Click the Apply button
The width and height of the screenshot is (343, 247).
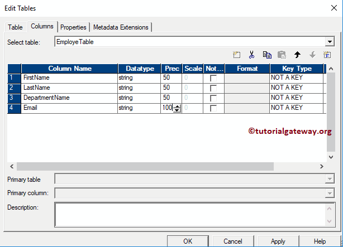click(278, 241)
